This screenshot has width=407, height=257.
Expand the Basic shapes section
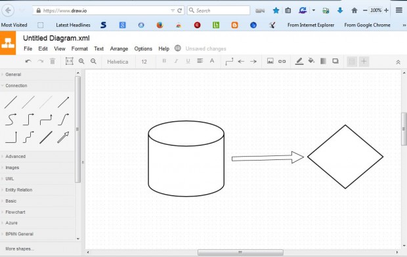point(37,201)
